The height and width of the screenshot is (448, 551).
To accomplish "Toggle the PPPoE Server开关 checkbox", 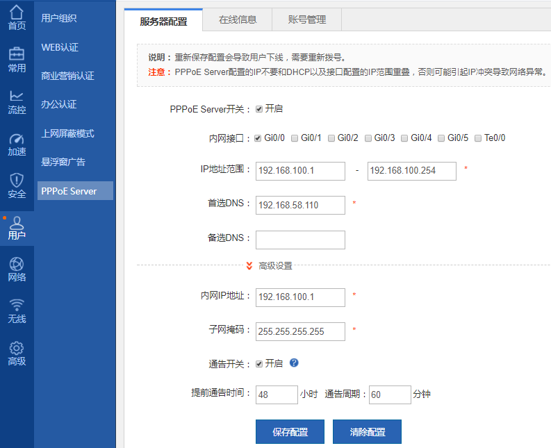I will tap(259, 109).
